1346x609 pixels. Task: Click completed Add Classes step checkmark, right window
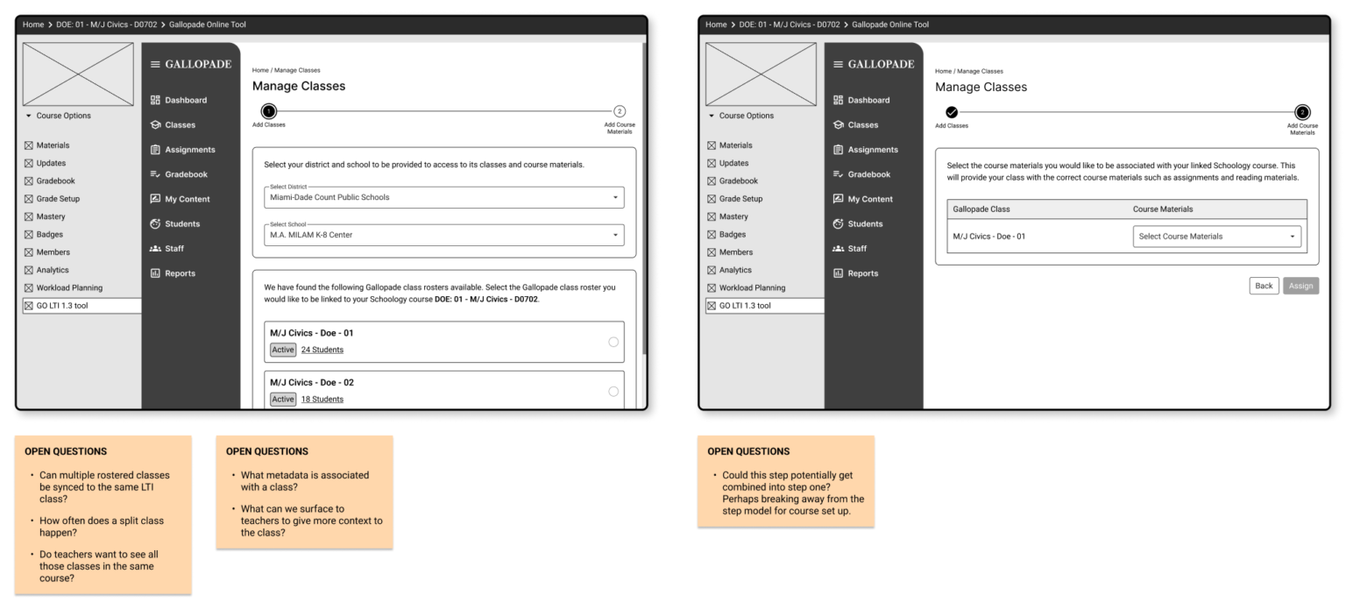click(952, 111)
